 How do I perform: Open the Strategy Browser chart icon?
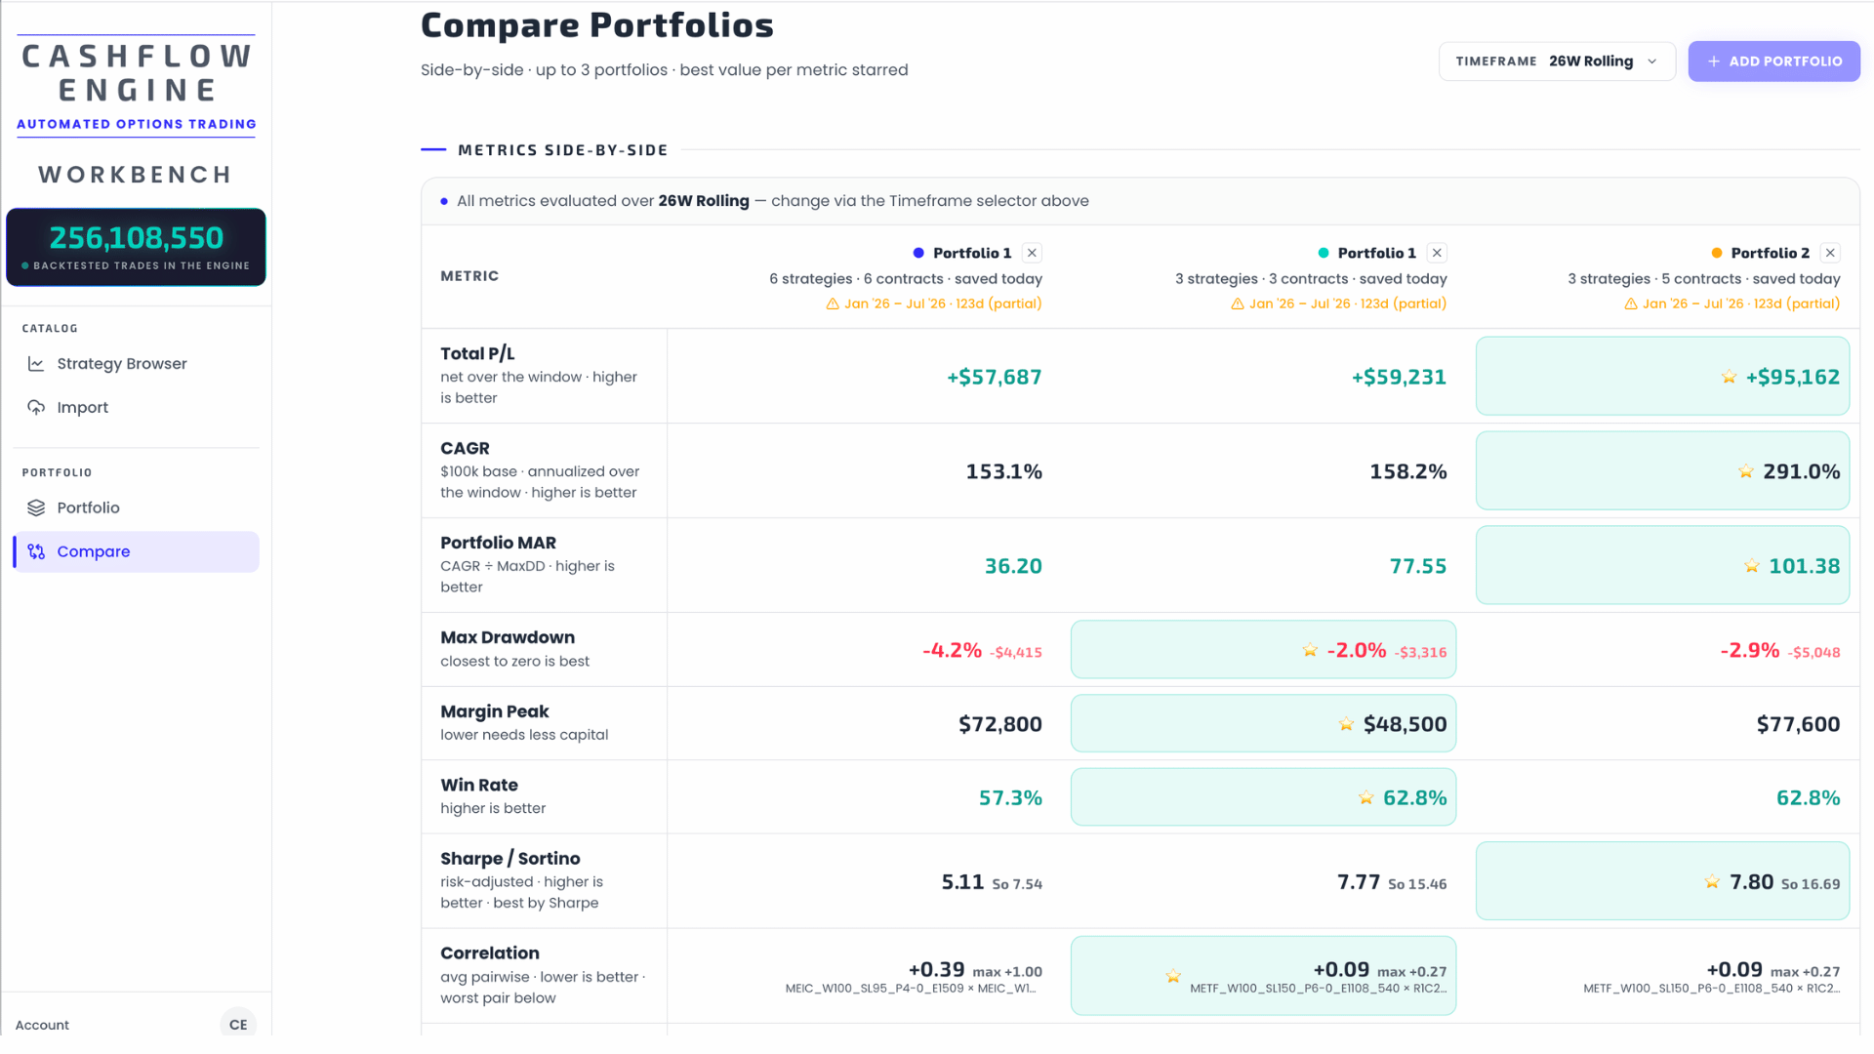click(x=36, y=364)
